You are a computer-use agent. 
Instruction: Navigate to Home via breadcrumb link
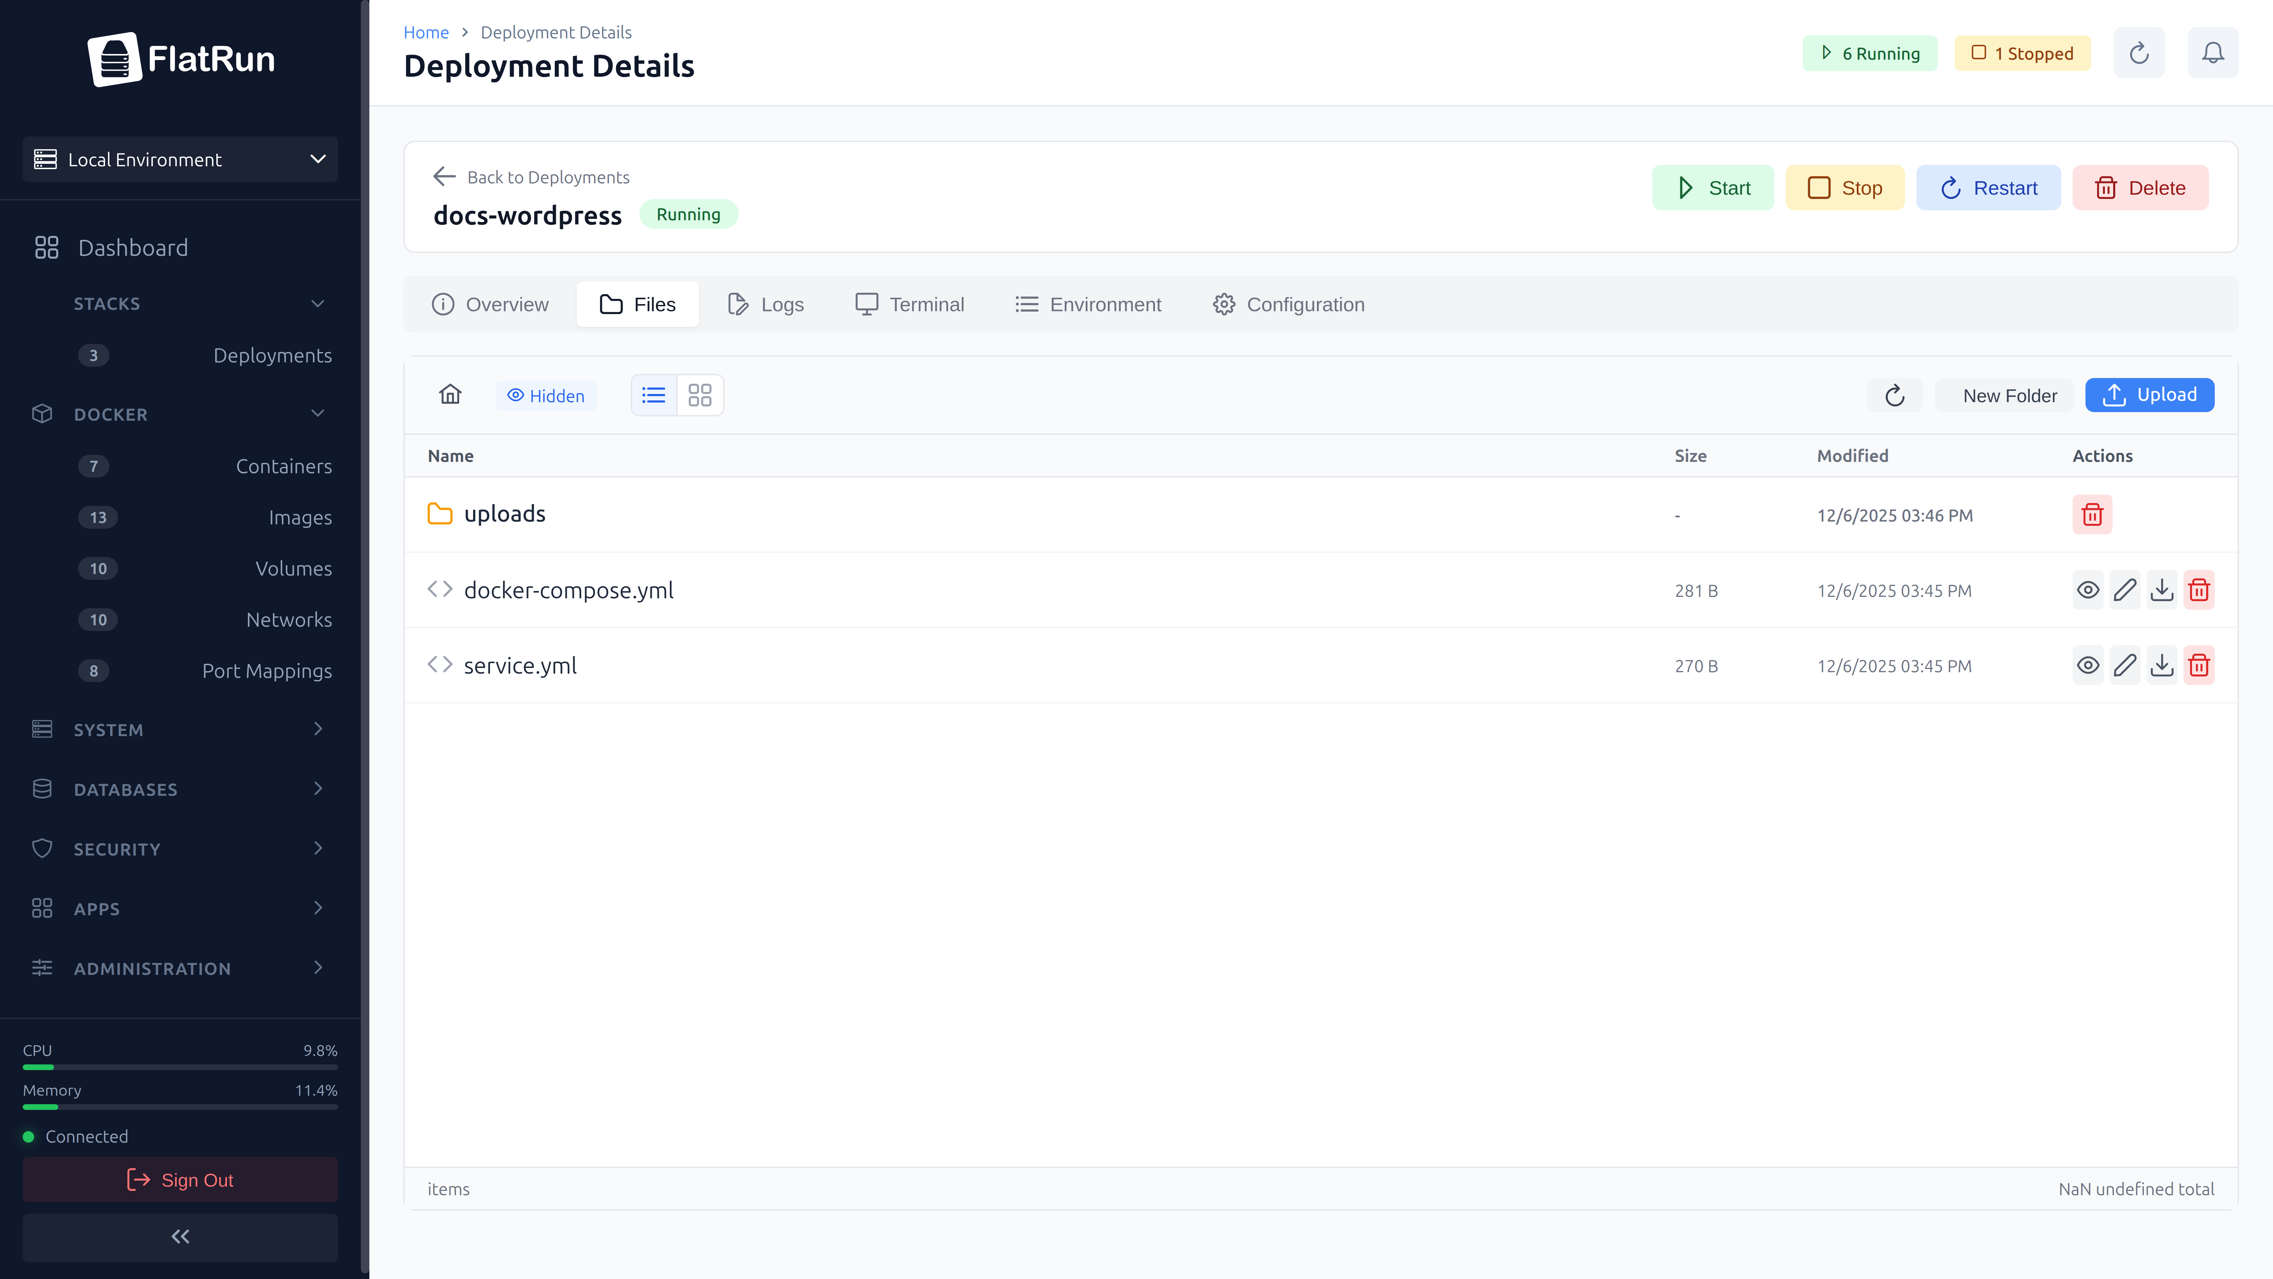426,32
